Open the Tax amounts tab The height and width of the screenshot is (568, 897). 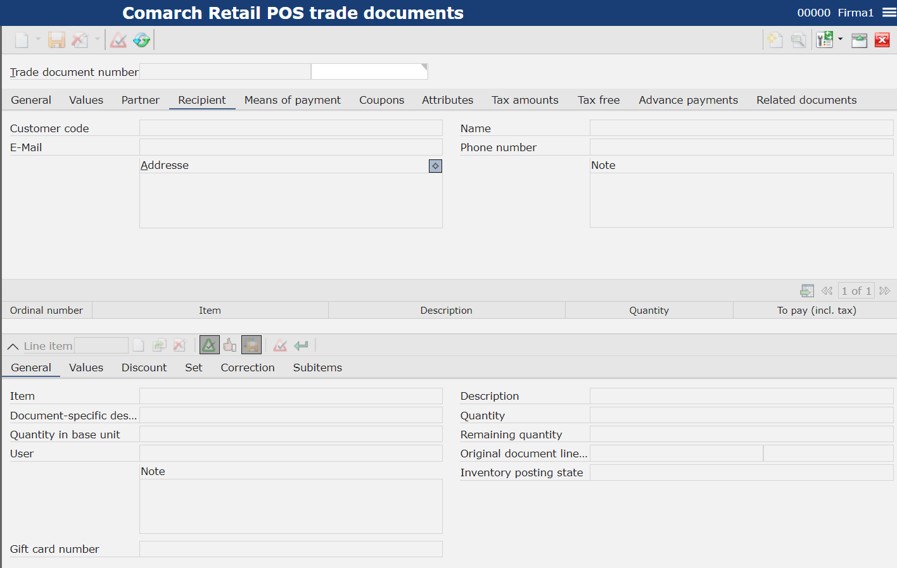click(x=525, y=100)
